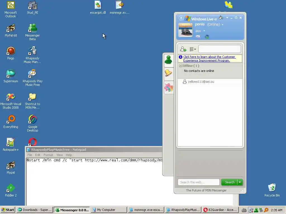
Task: Click the orange magnifier Everything tray icon
Action: coord(266,210)
